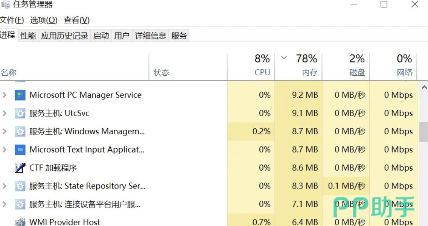Expand the Microsoft Text Input Application row

point(5,150)
